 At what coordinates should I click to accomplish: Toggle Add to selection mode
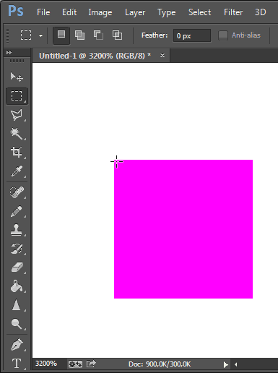(x=79, y=35)
